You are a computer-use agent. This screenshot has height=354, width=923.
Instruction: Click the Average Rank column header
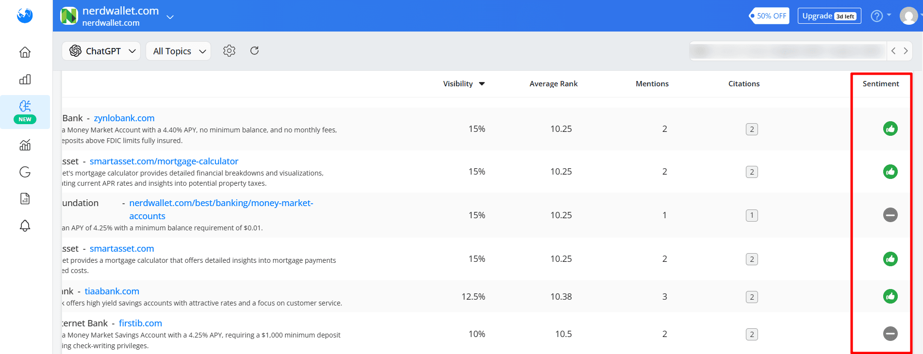(553, 84)
